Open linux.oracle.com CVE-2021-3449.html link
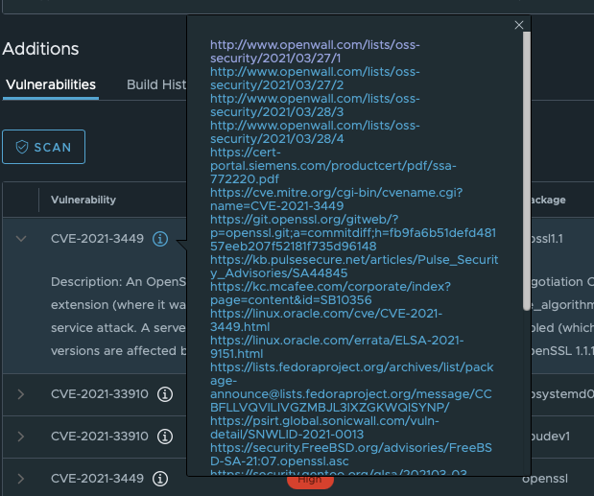 click(x=326, y=320)
